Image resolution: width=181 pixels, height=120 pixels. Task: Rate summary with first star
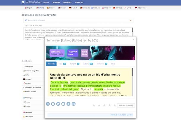click(x=94, y=105)
